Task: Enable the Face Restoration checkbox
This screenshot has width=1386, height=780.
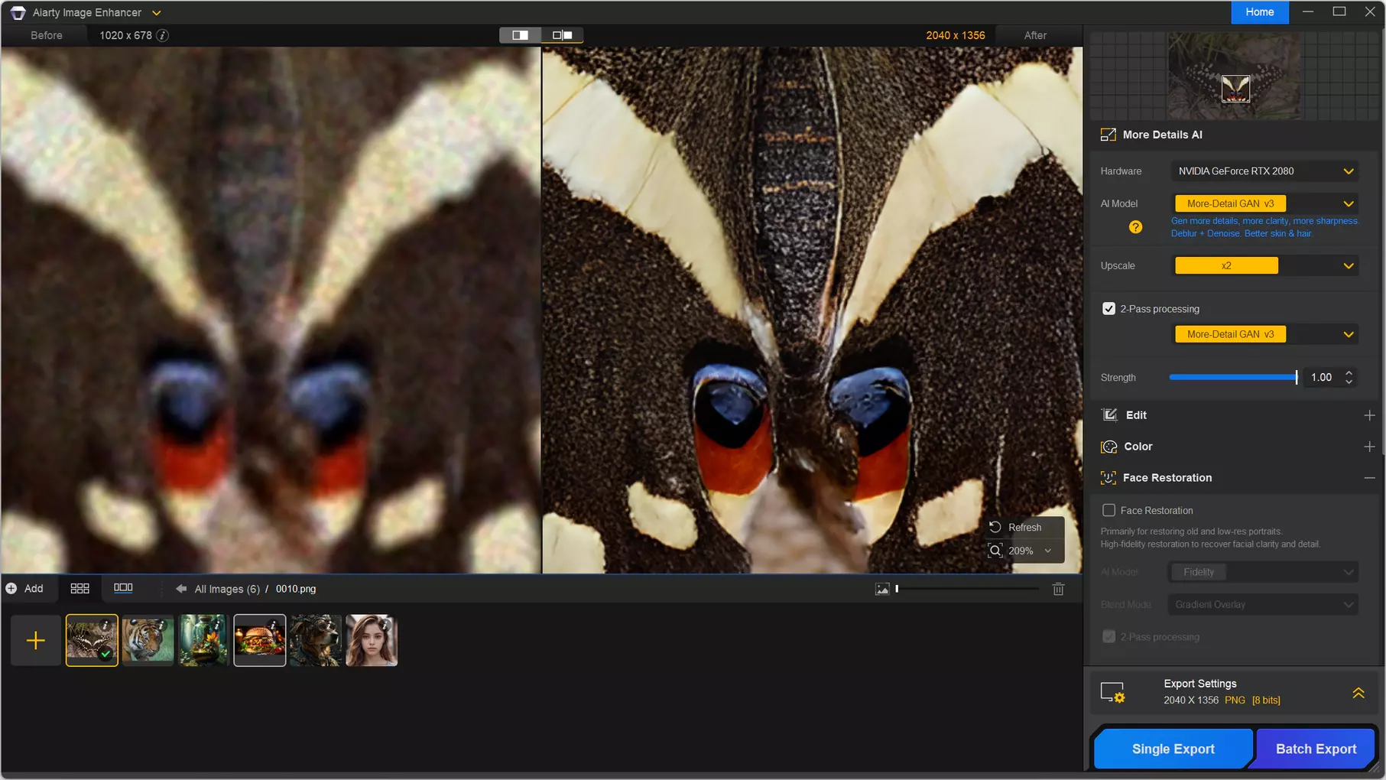Action: click(1108, 510)
